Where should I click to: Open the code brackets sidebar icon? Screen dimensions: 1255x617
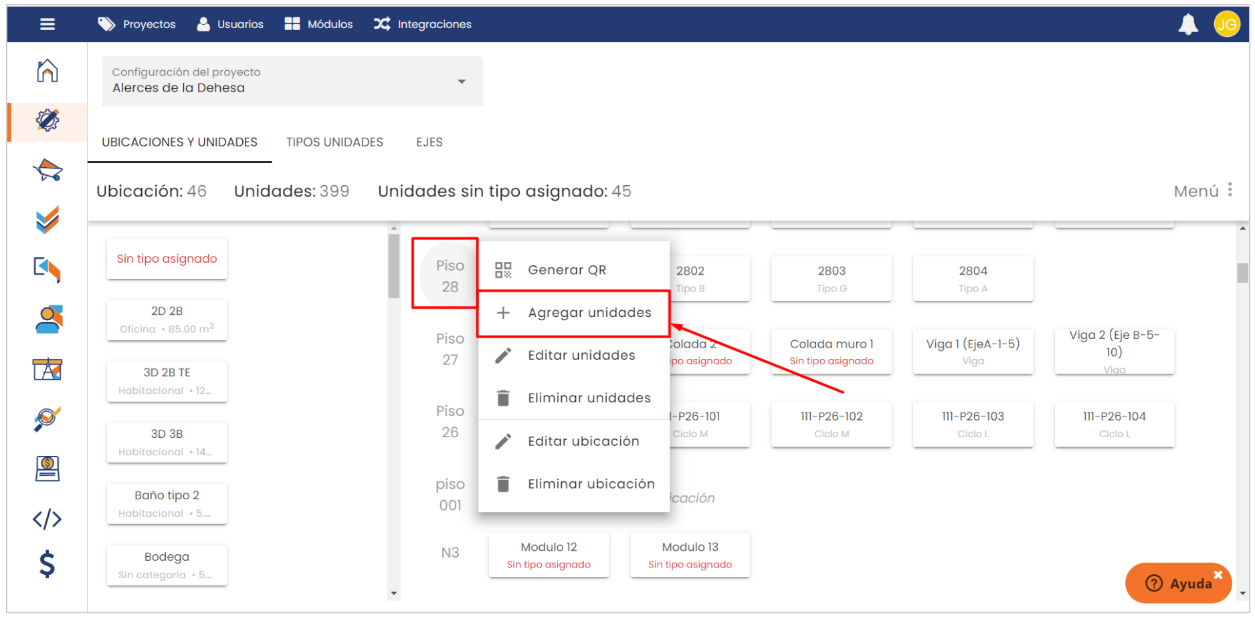coord(47,519)
